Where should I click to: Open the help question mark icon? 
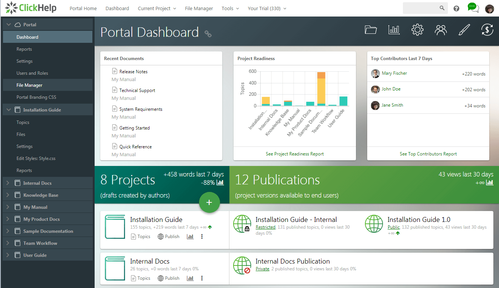point(456,8)
